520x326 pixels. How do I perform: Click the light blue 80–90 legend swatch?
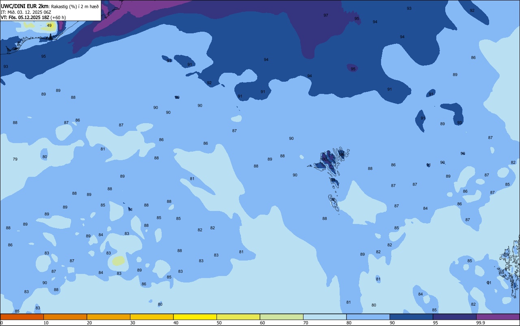(x=368, y=317)
